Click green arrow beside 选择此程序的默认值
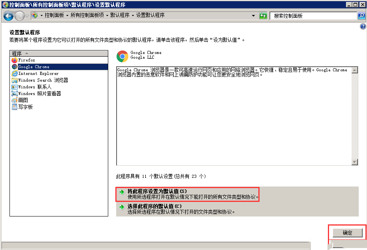This screenshot has width=367, height=250. tap(121, 207)
